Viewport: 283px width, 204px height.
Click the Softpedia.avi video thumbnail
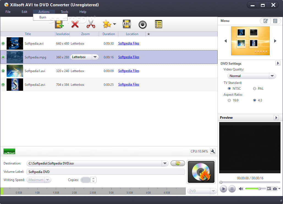pos(15,43)
